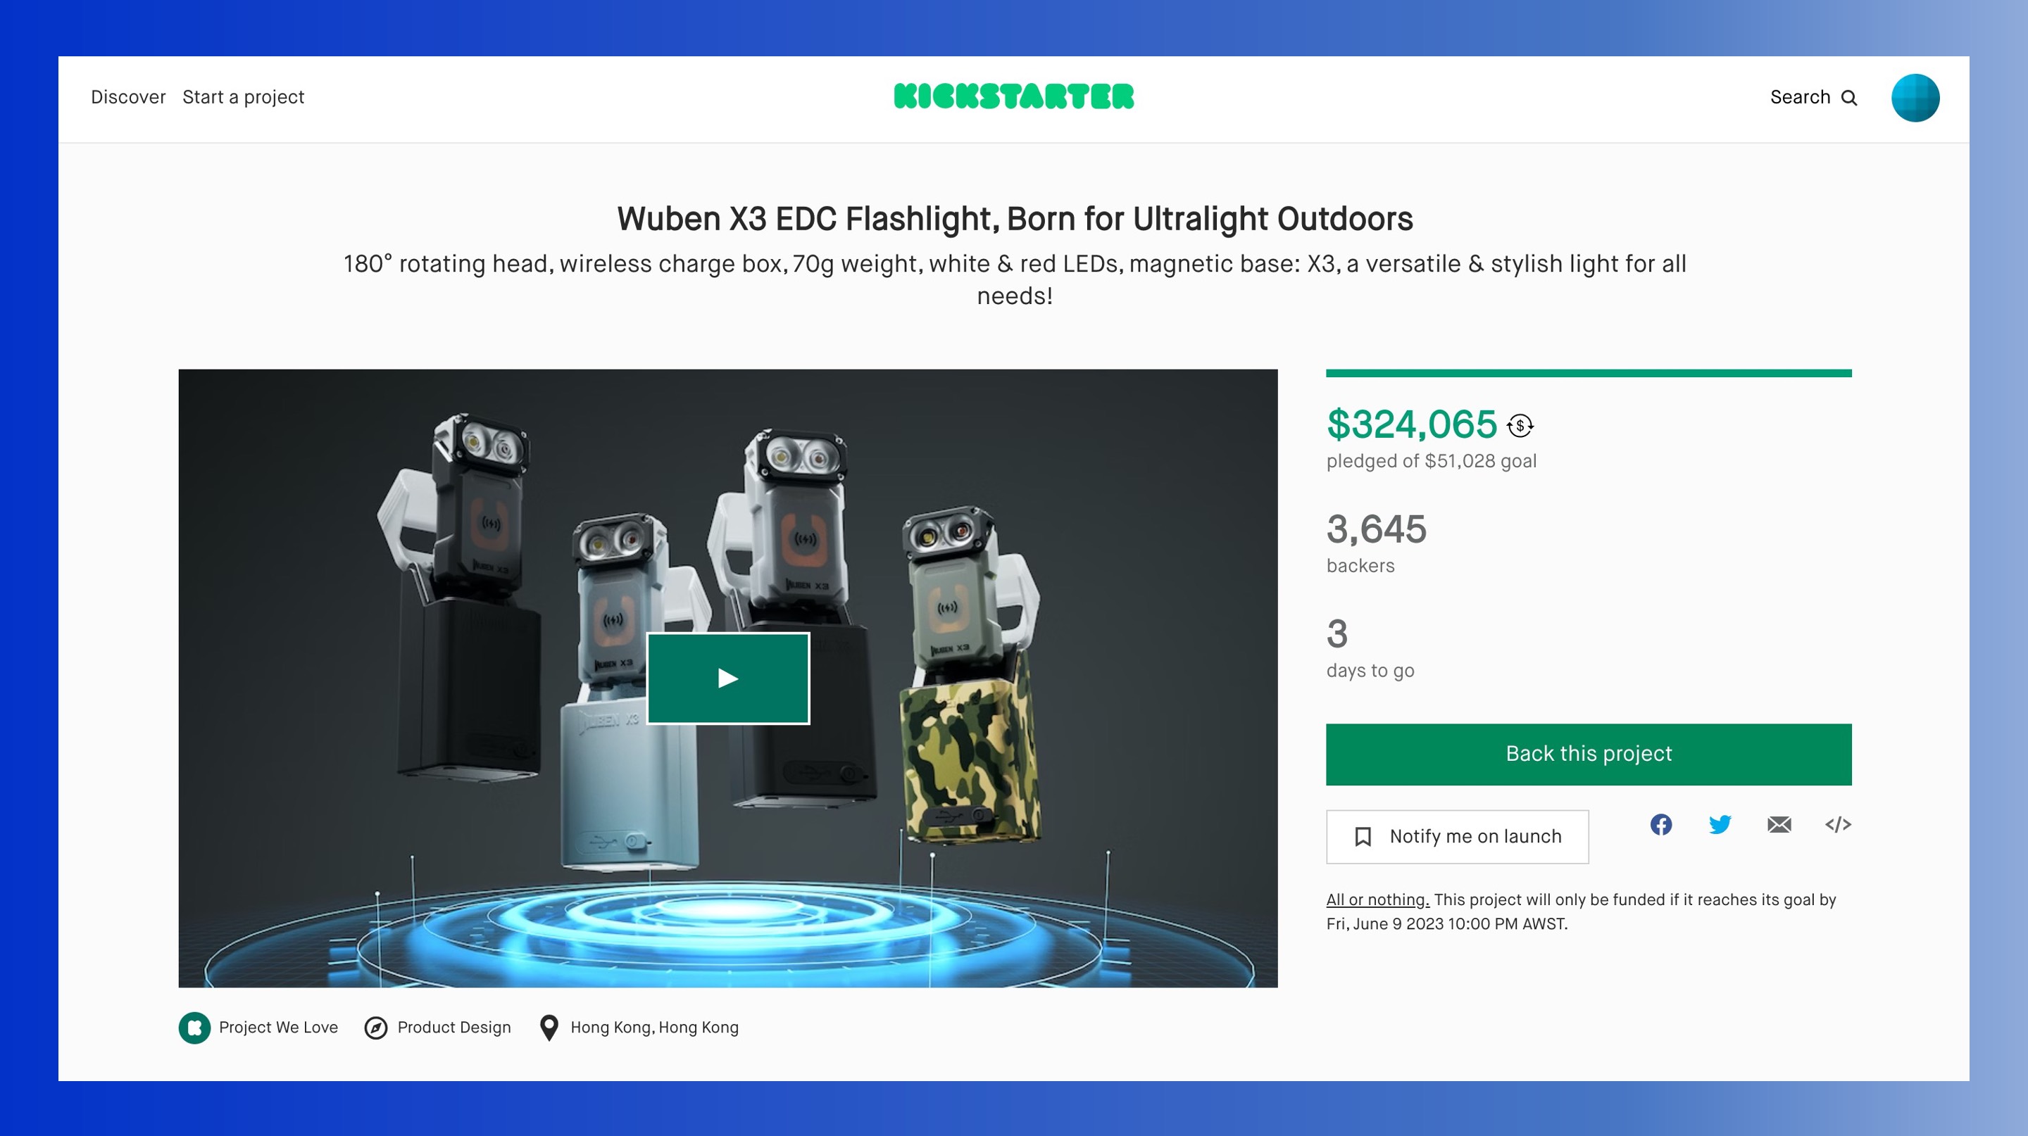Play the project video
Viewport: 2028px width, 1136px height.
[728, 678]
